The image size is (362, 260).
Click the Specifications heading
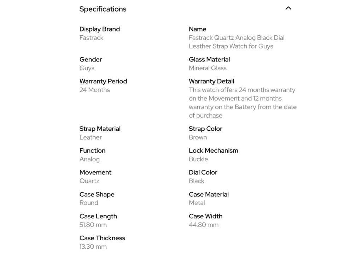click(x=103, y=9)
